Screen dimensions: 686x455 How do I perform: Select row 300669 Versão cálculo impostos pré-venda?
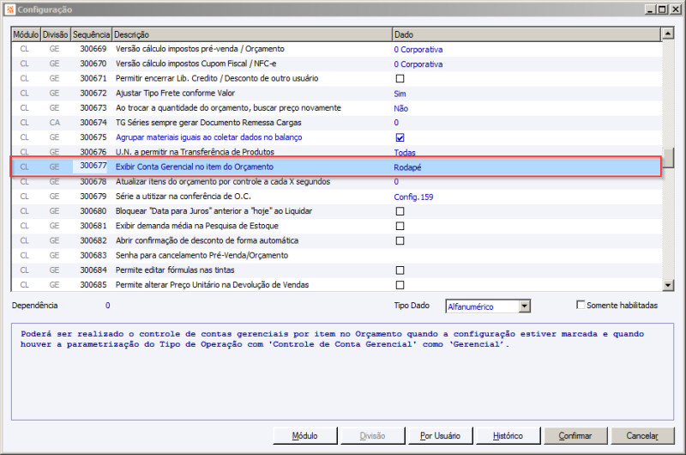(x=336, y=49)
